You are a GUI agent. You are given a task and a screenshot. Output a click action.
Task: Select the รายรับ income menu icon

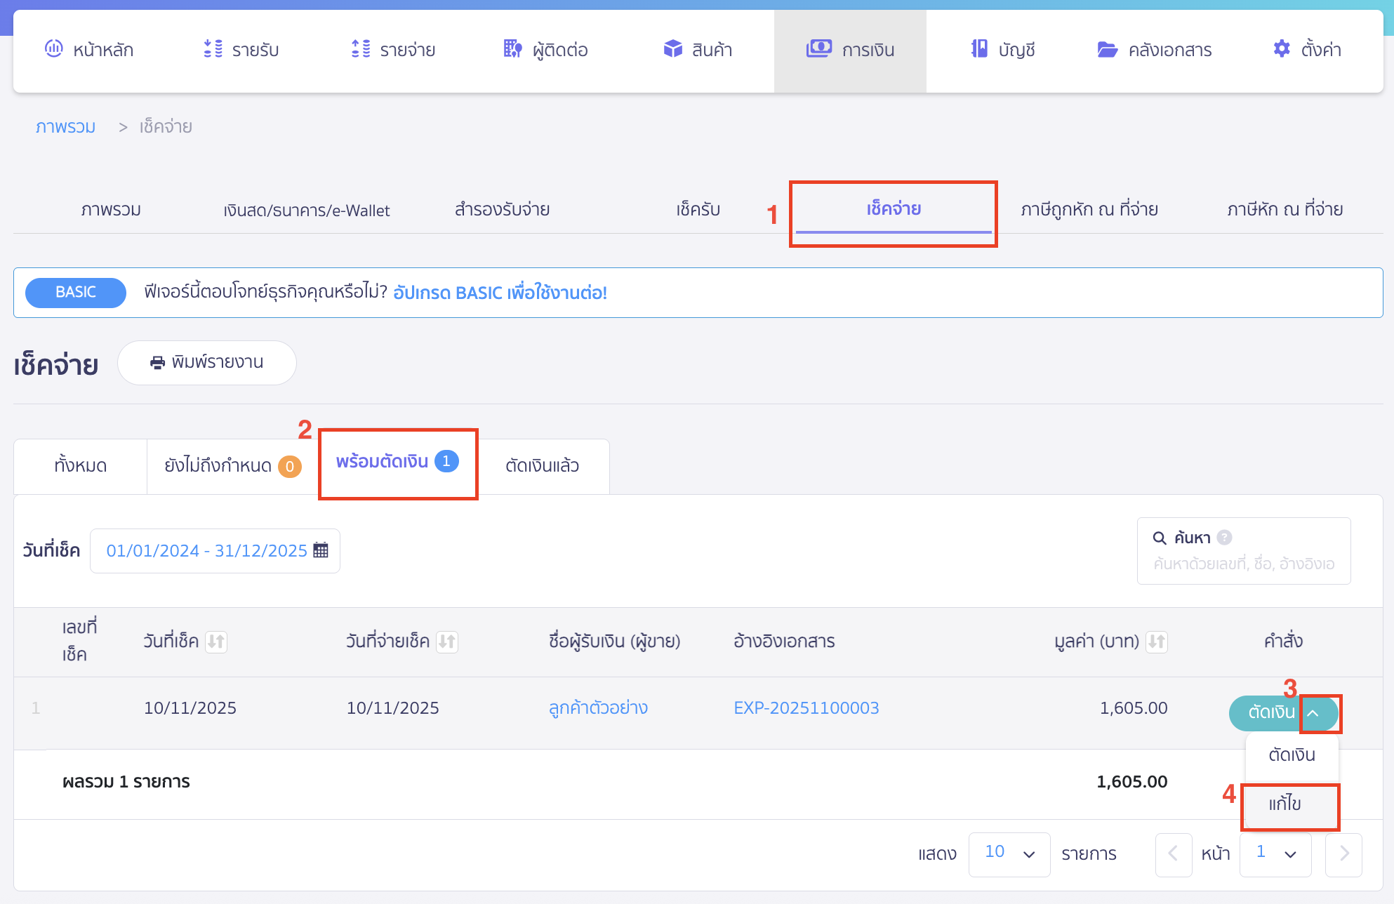[x=212, y=49]
